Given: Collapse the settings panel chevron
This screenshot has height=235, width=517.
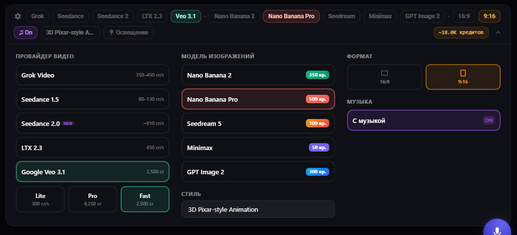Looking at the screenshot, I should coord(498,33).
